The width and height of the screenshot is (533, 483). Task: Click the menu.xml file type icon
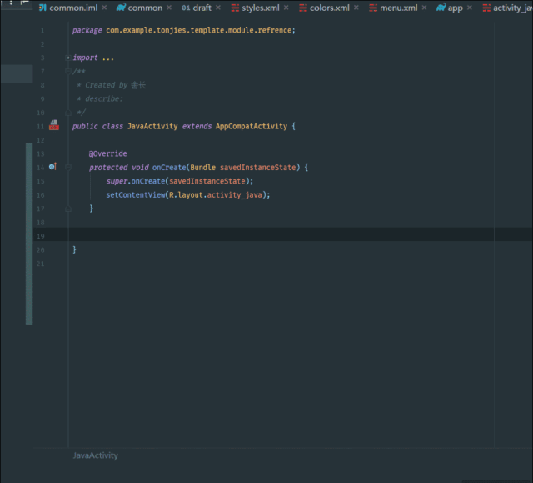coord(373,8)
